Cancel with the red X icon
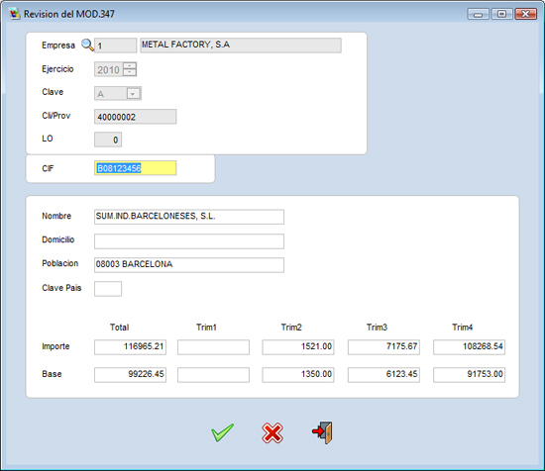This screenshot has height=471, width=545. (272, 432)
